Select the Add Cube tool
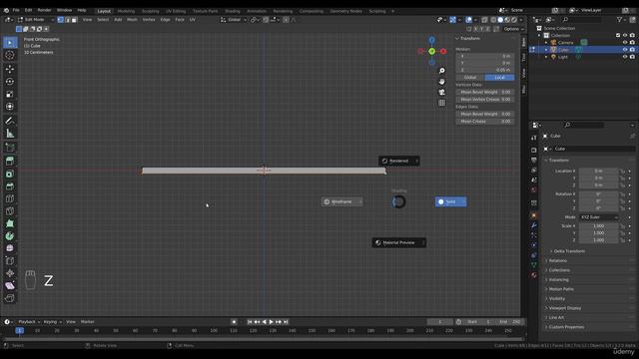Viewport: 639px width, 359px height. 10,148
